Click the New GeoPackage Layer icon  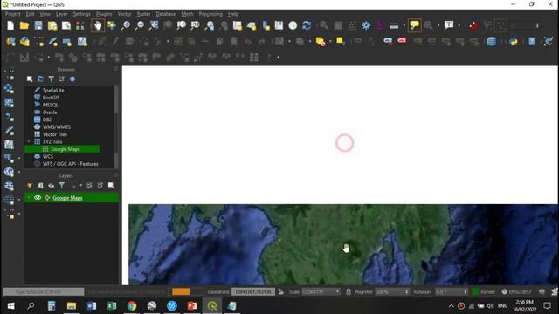24,41
